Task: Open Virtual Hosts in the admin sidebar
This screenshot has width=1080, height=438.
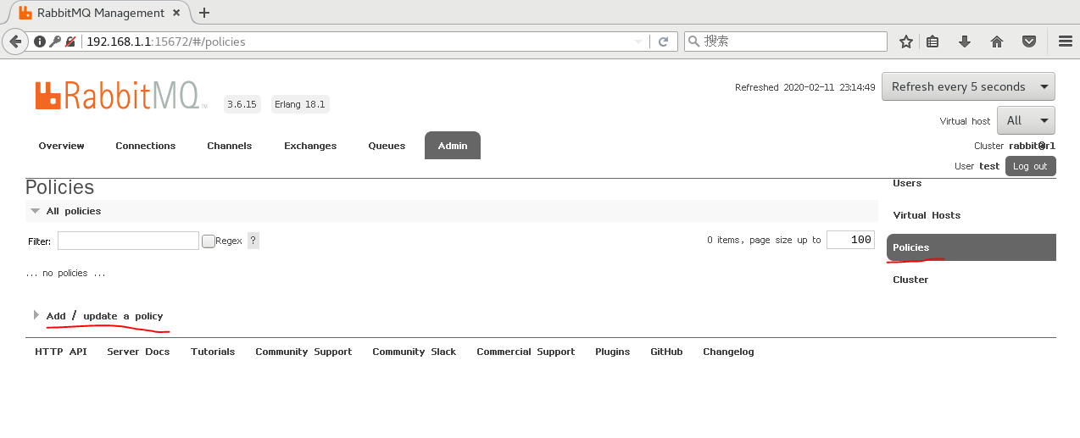Action: point(927,215)
